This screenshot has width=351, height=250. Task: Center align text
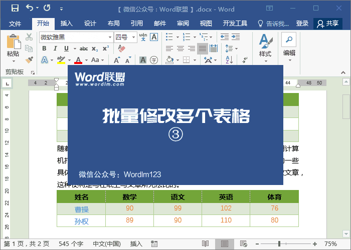click(x=181, y=48)
